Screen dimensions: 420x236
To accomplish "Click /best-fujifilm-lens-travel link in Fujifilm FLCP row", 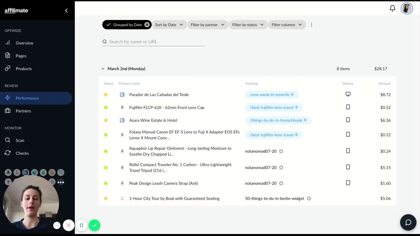I will (x=274, y=108).
